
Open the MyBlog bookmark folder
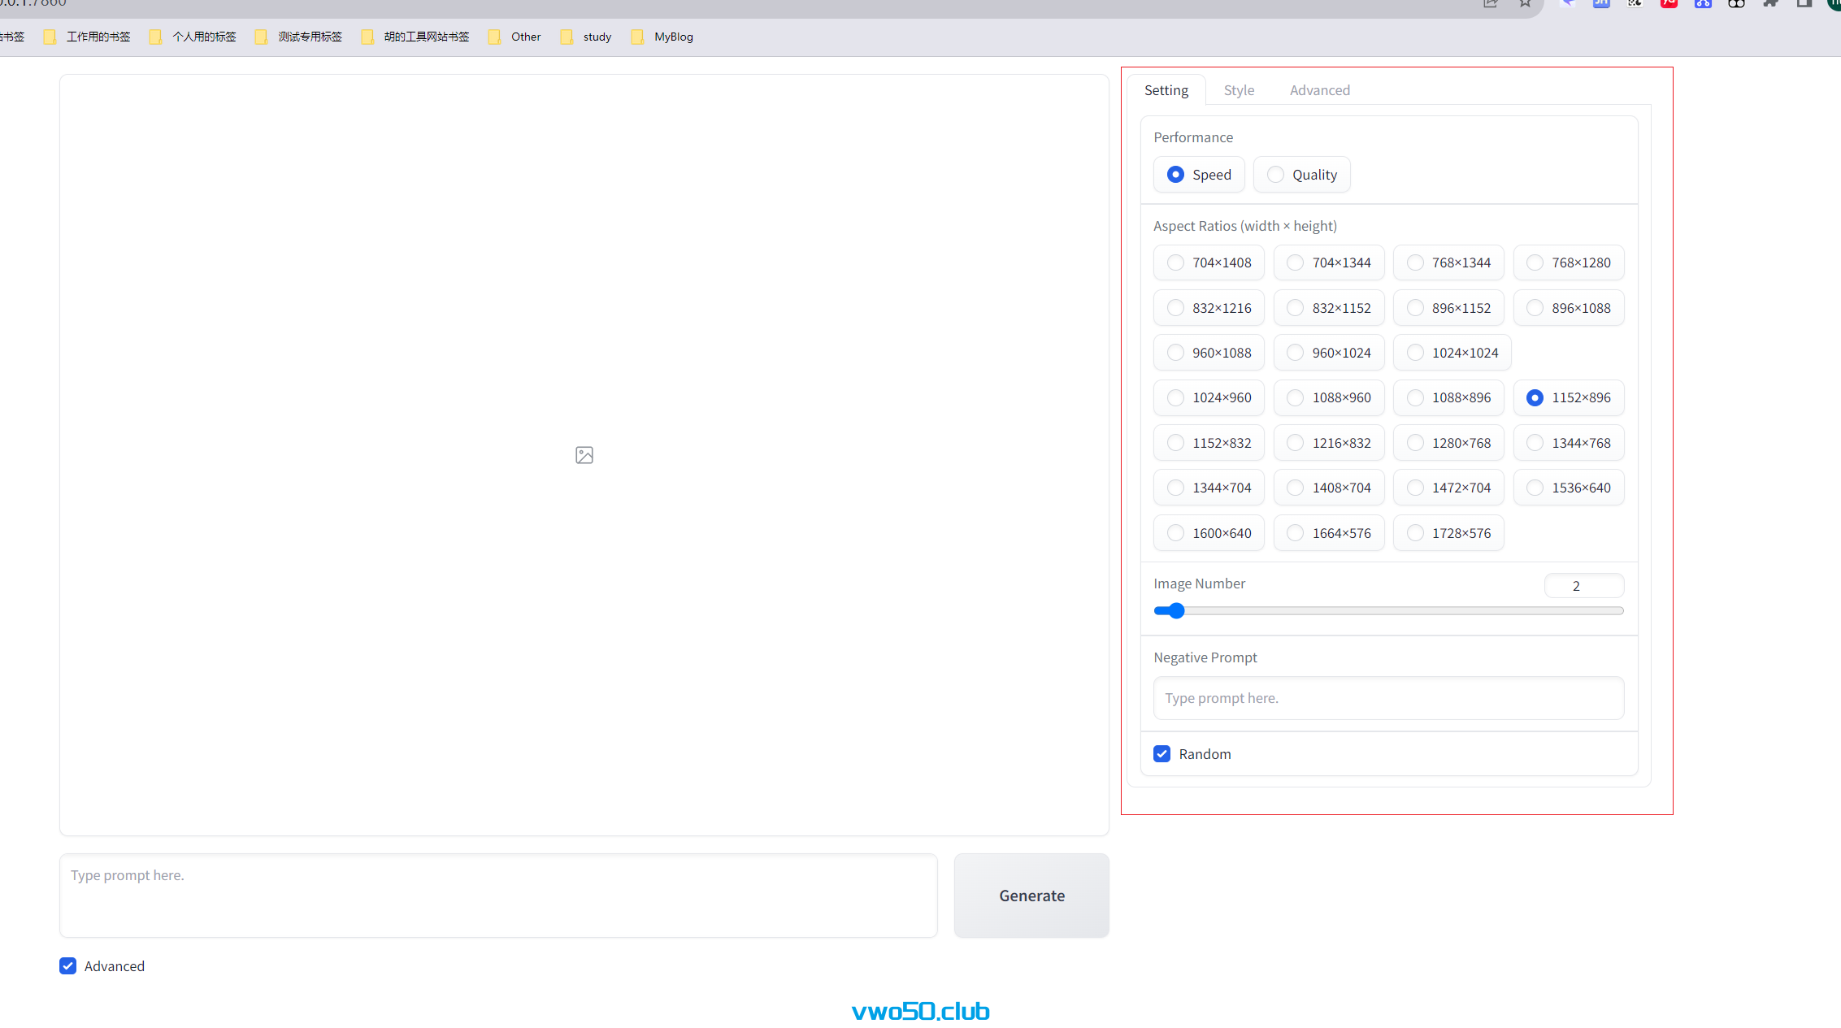pyautogui.click(x=662, y=37)
